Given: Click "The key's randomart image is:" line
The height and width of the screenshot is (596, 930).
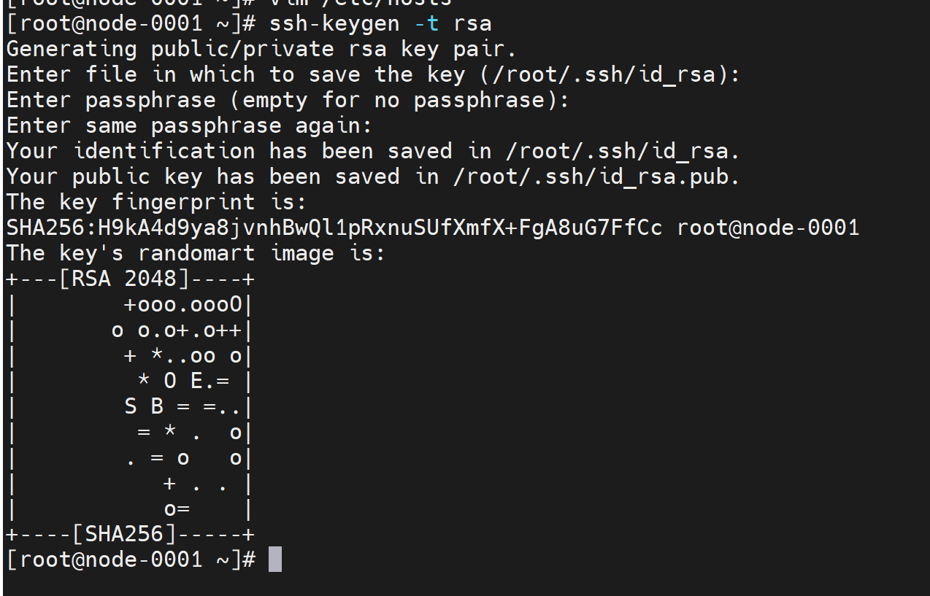Looking at the screenshot, I should click(x=196, y=253).
